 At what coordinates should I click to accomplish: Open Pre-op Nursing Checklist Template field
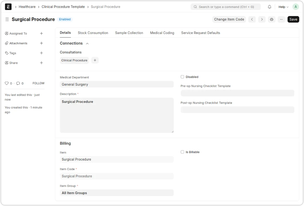click(x=237, y=93)
